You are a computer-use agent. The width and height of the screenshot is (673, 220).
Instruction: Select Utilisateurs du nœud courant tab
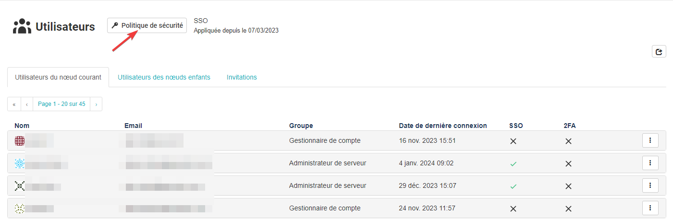tap(58, 77)
